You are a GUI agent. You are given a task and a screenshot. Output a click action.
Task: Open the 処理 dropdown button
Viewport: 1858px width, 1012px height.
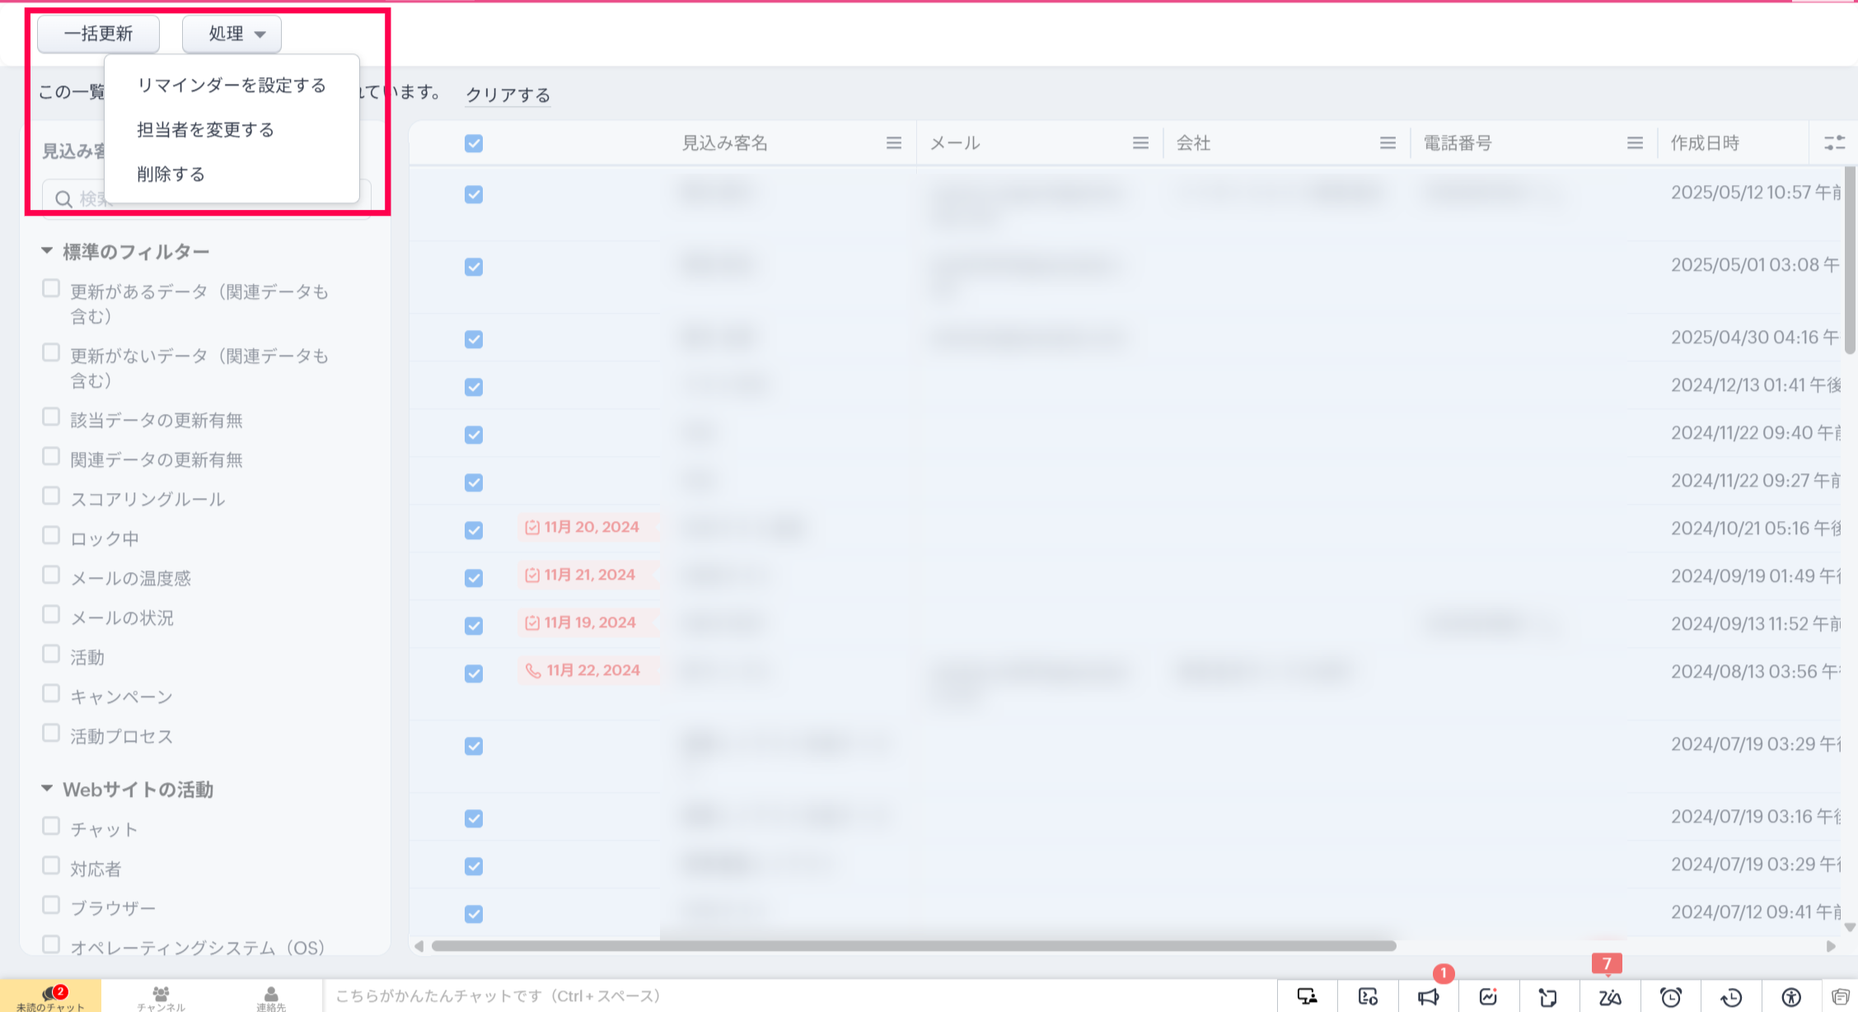click(232, 34)
